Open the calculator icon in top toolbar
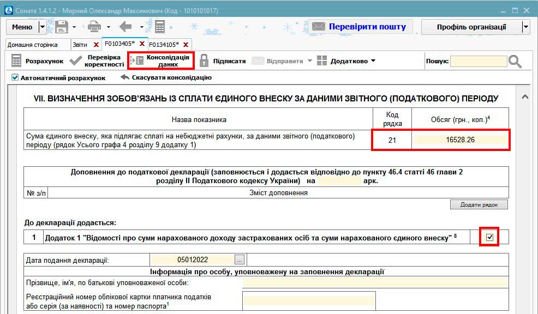The width and height of the screenshot is (538, 314). [x=159, y=27]
